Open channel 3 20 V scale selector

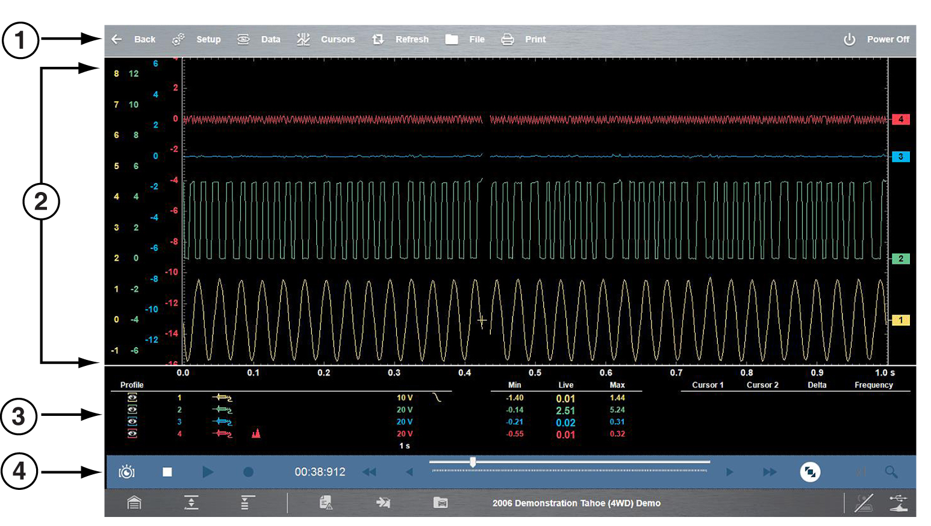pos(405,422)
